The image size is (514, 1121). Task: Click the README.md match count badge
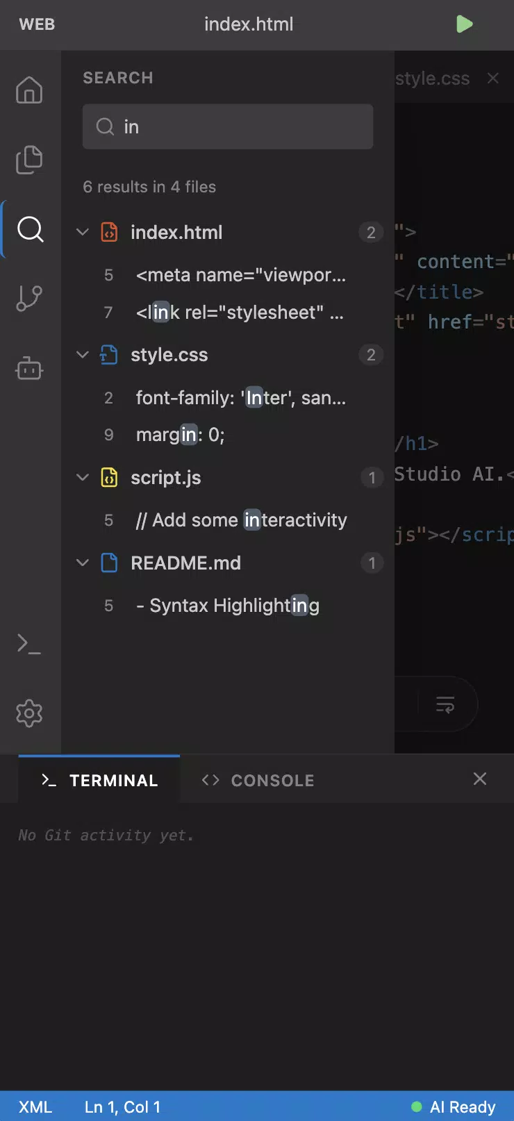click(x=372, y=563)
